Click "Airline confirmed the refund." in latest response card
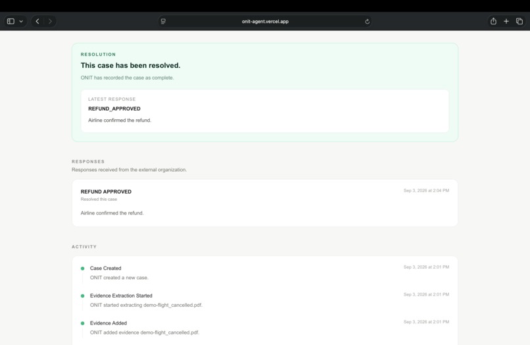Screen dimensions: 530x345 [120, 120]
